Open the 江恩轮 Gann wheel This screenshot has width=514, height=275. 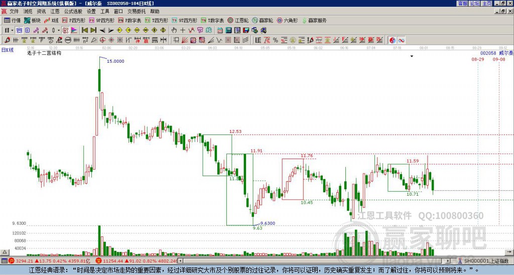click(x=238, y=20)
